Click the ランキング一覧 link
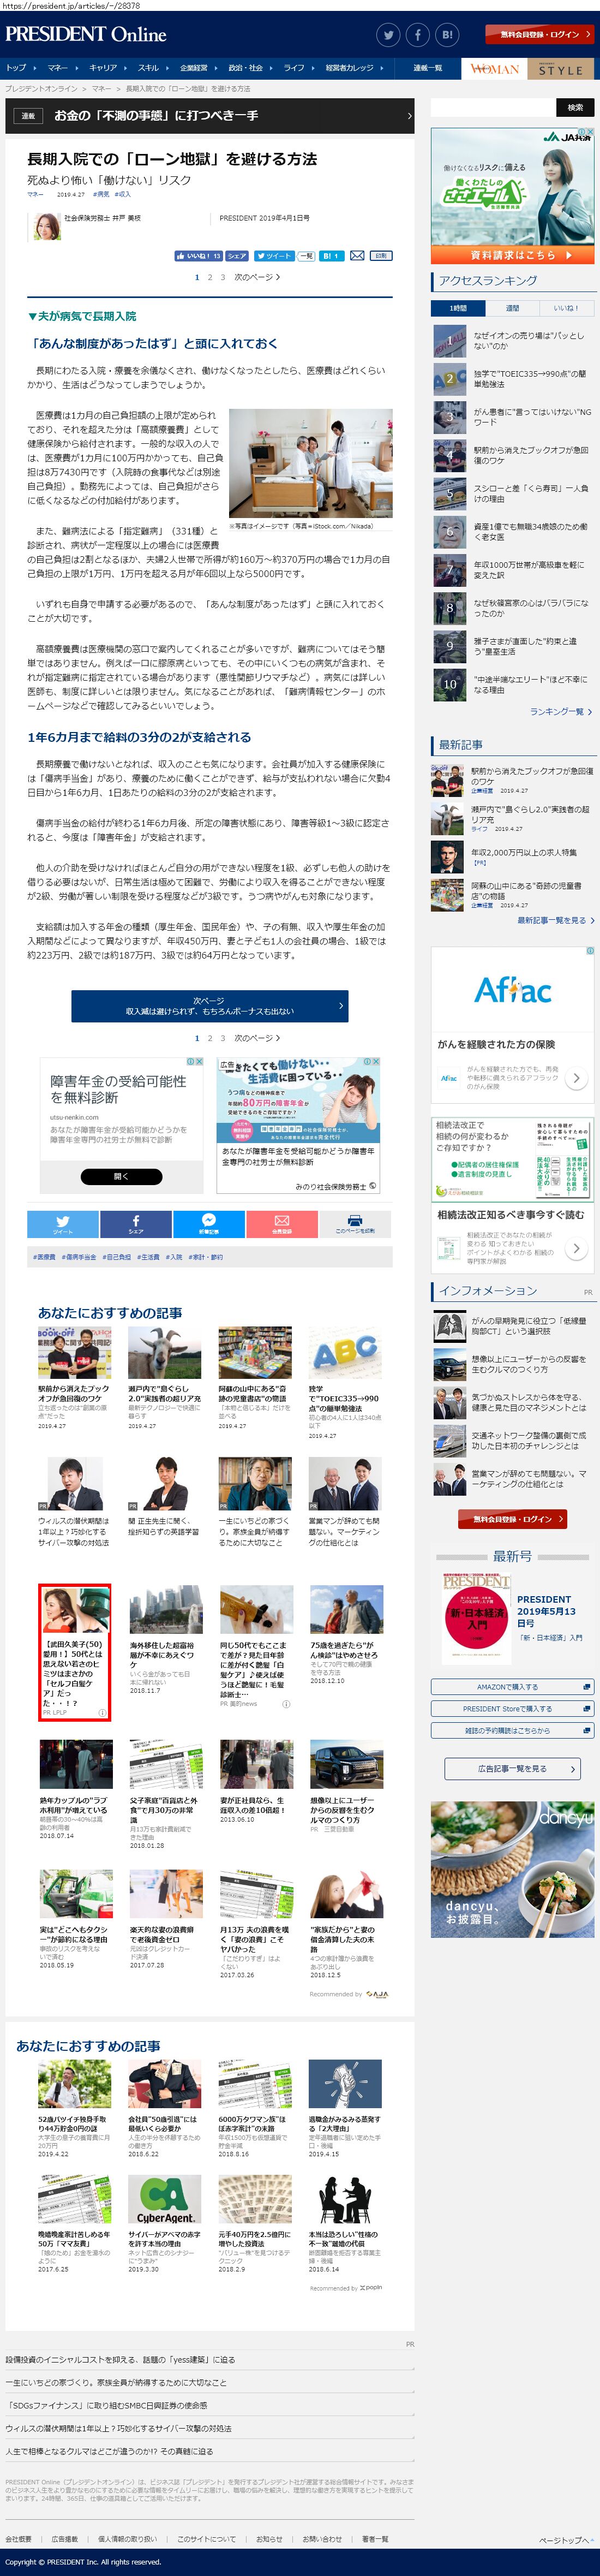Screen dimensions: 600x2576 [x=560, y=712]
